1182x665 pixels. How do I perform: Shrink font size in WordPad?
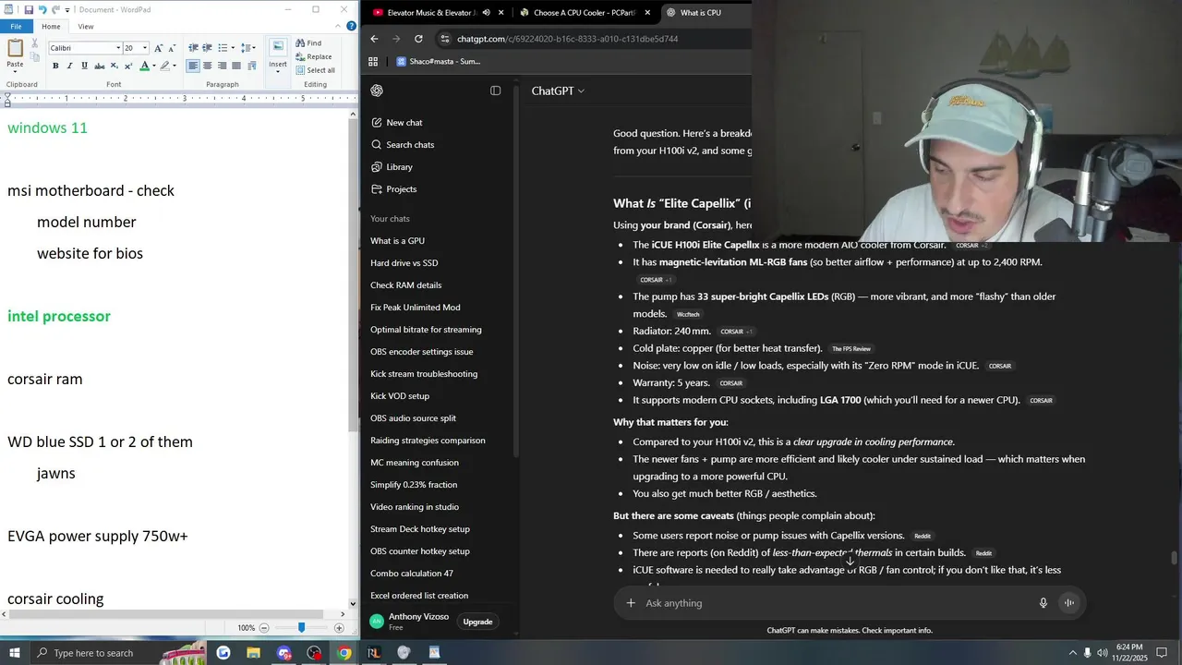click(x=172, y=48)
